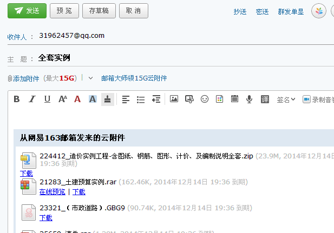Image resolution: width=334 pixels, height=233 pixels.
Task: Click the zip file icon for 224412 attachment
Action: pos(29,160)
